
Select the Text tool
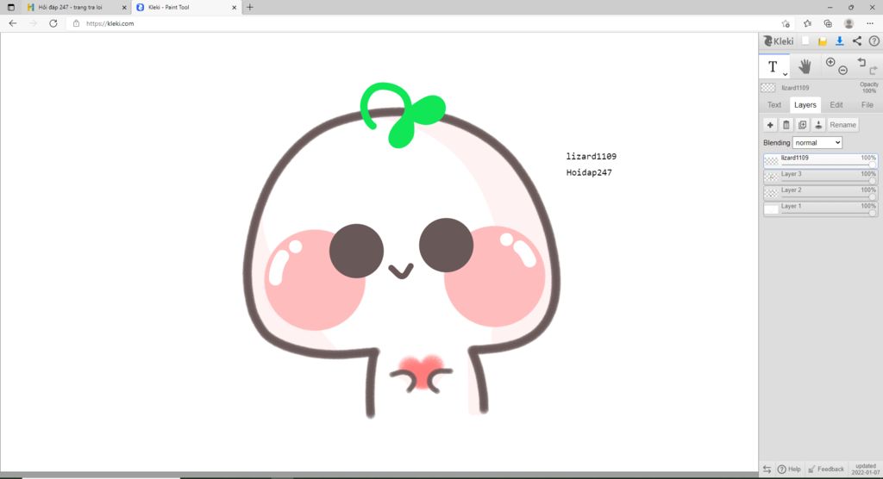click(x=773, y=67)
